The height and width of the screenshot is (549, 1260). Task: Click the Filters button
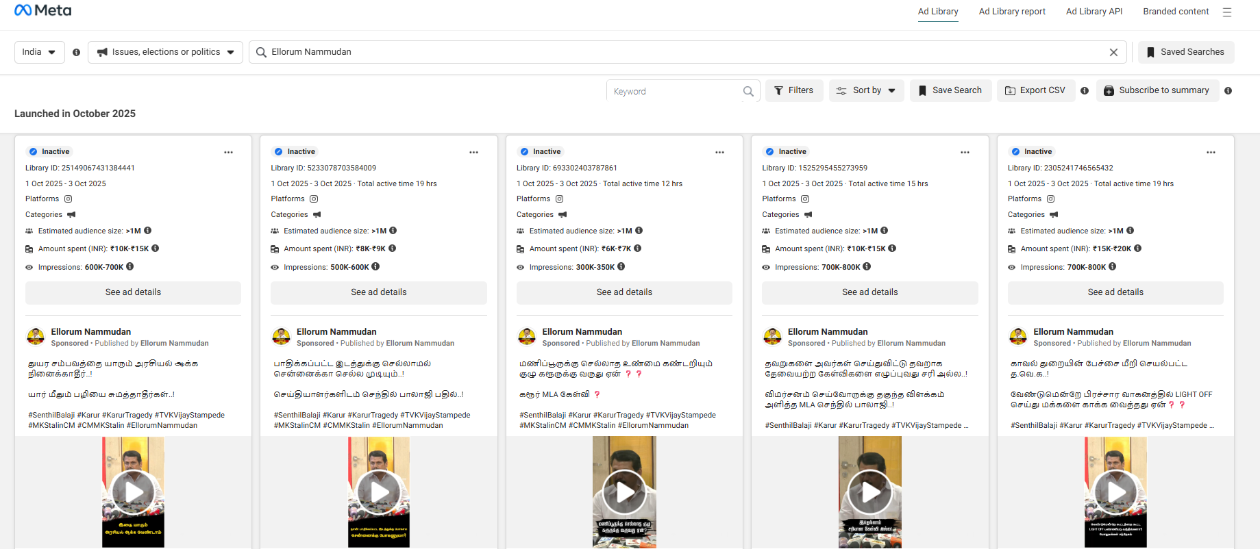pyautogui.click(x=793, y=90)
